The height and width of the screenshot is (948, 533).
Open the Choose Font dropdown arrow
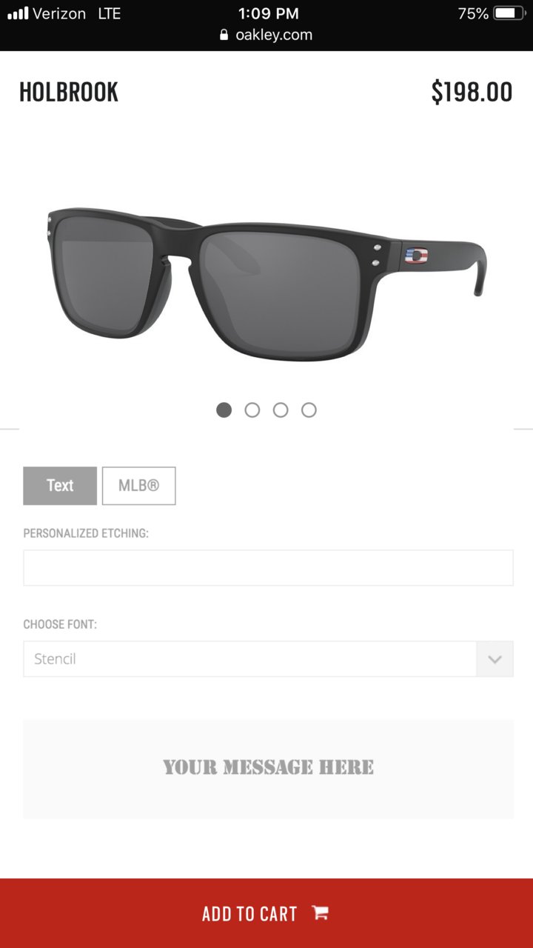point(495,659)
